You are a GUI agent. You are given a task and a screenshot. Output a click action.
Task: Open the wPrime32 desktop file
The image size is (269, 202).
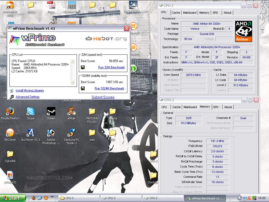10,175
